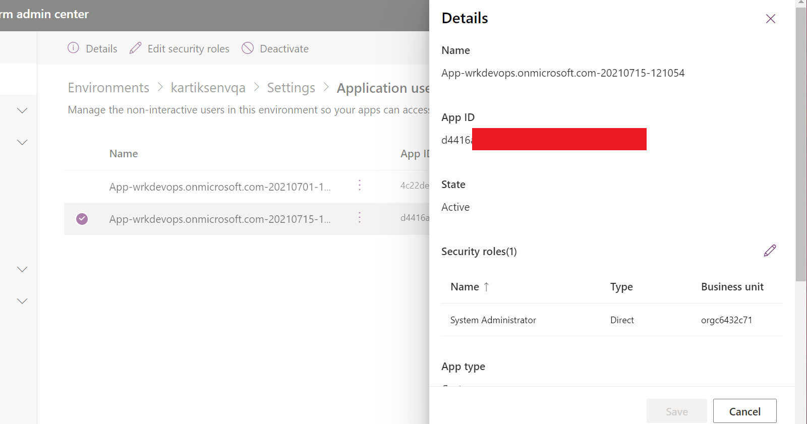Go to Environments breadcrumb
Image resolution: width=807 pixels, height=424 pixels.
pyautogui.click(x=108, y=88)
